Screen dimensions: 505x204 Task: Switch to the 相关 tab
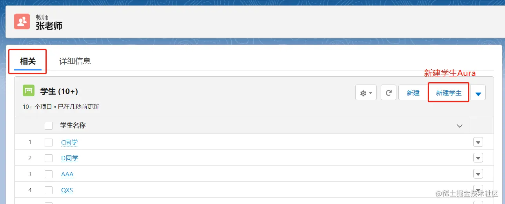click(28, 61)
